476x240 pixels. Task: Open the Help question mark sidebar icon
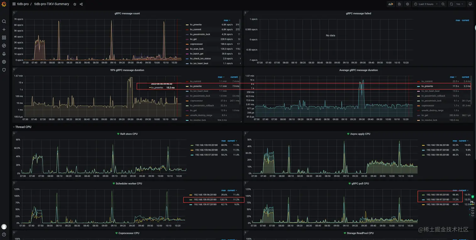click(4, 235)
